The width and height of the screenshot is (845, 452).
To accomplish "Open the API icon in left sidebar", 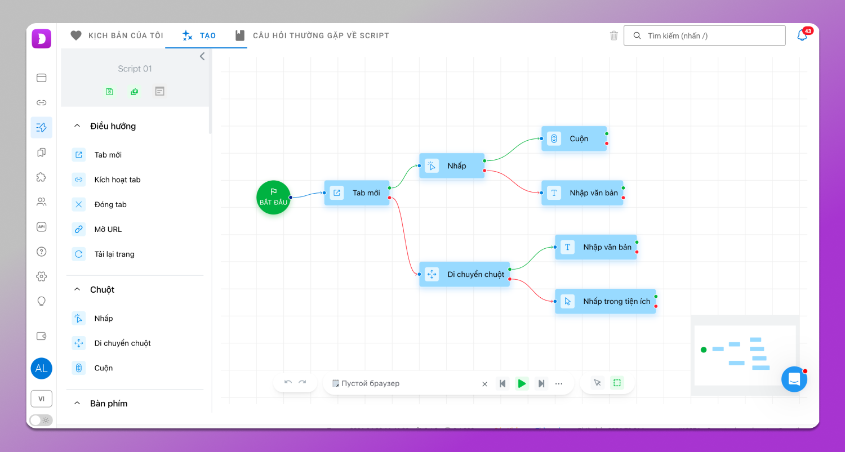I will coord(41,227).
